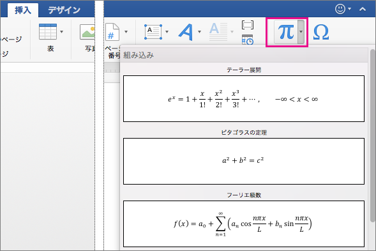Expand the table dropdown arrow
Viewport: 376px width, 251px height.
pos(62,32)
